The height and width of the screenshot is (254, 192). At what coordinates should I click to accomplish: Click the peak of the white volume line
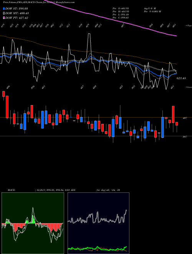pyautogui.click(x=89, y=34)
